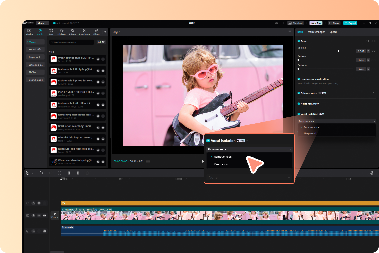Image resolution: width=379 pixels, height=253 pixels.
Task: Open the TikTok category
Action: point(36,72)
